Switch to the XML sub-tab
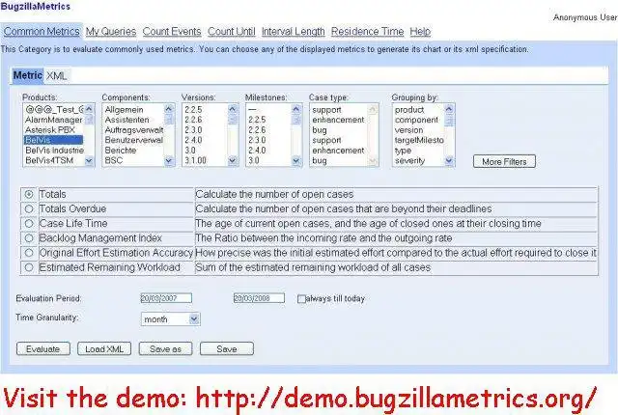 pyautogui.click(x=56, y=75)
